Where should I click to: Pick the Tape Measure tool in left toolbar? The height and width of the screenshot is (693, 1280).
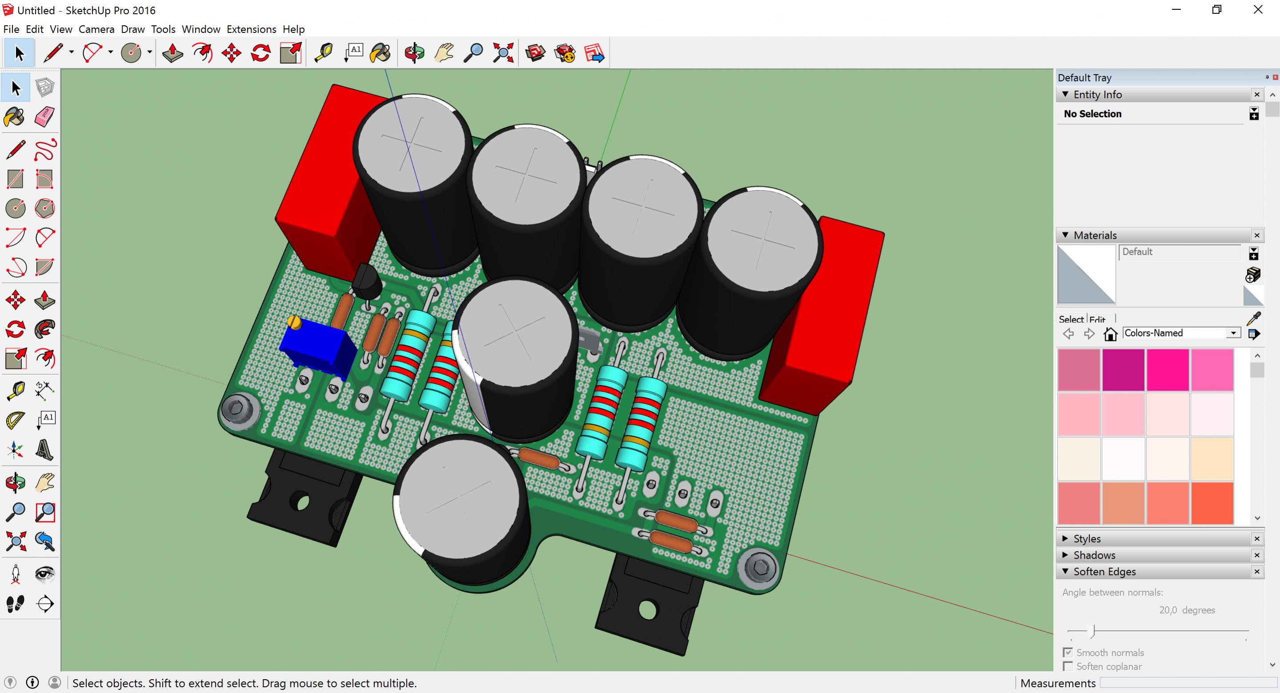coord(16,391)
